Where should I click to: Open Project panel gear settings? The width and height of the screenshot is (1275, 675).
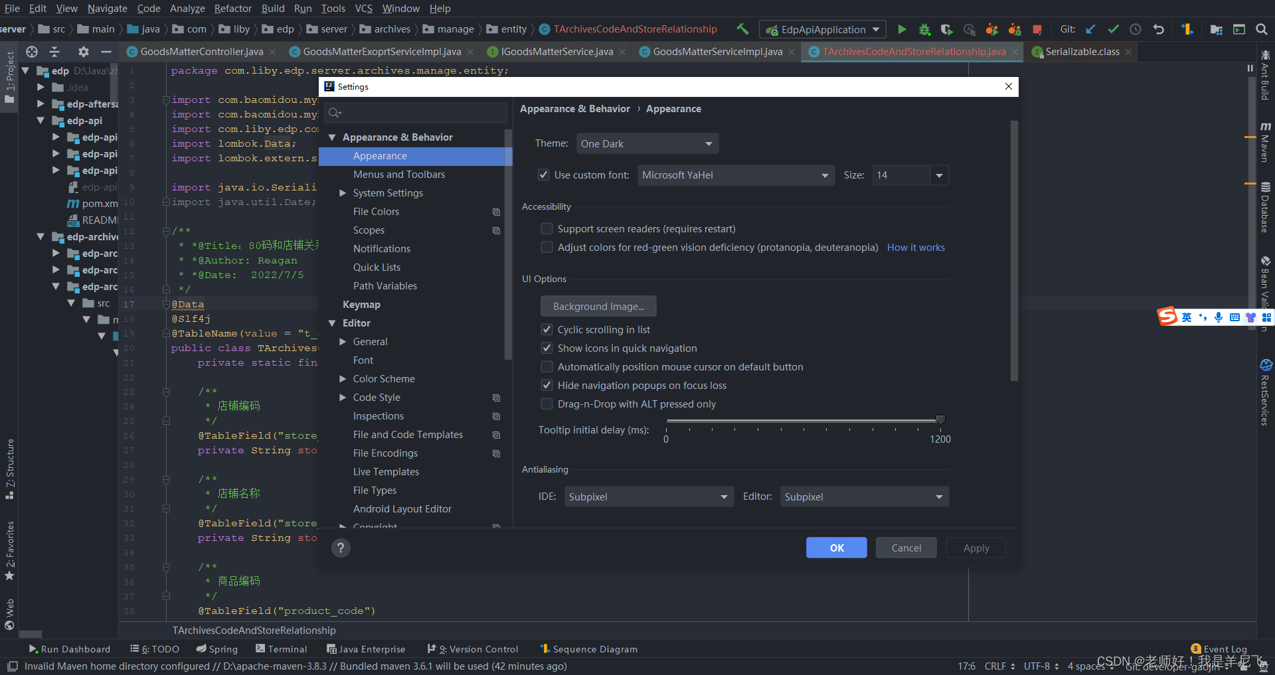click(x=83, y=51)
